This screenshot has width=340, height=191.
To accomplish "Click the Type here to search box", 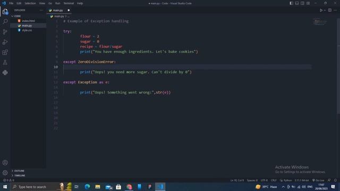I will click(41, 187).
